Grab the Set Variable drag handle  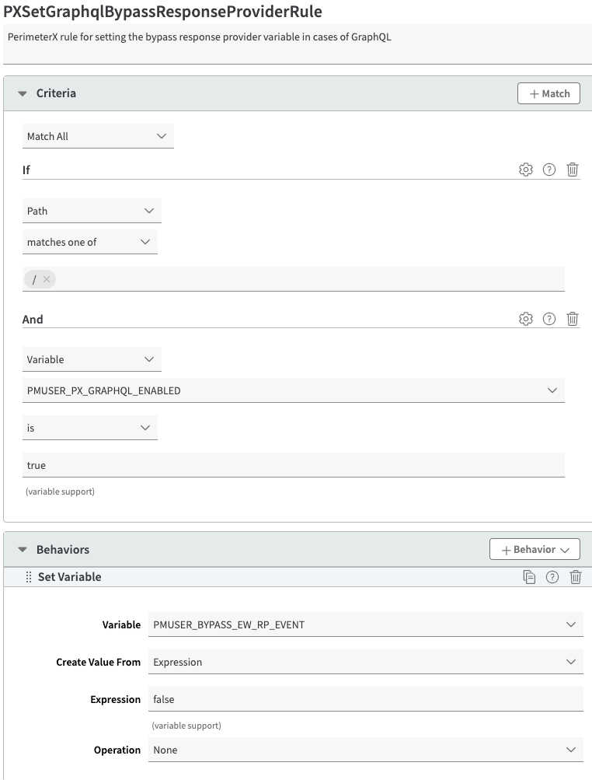pos(29,577)
